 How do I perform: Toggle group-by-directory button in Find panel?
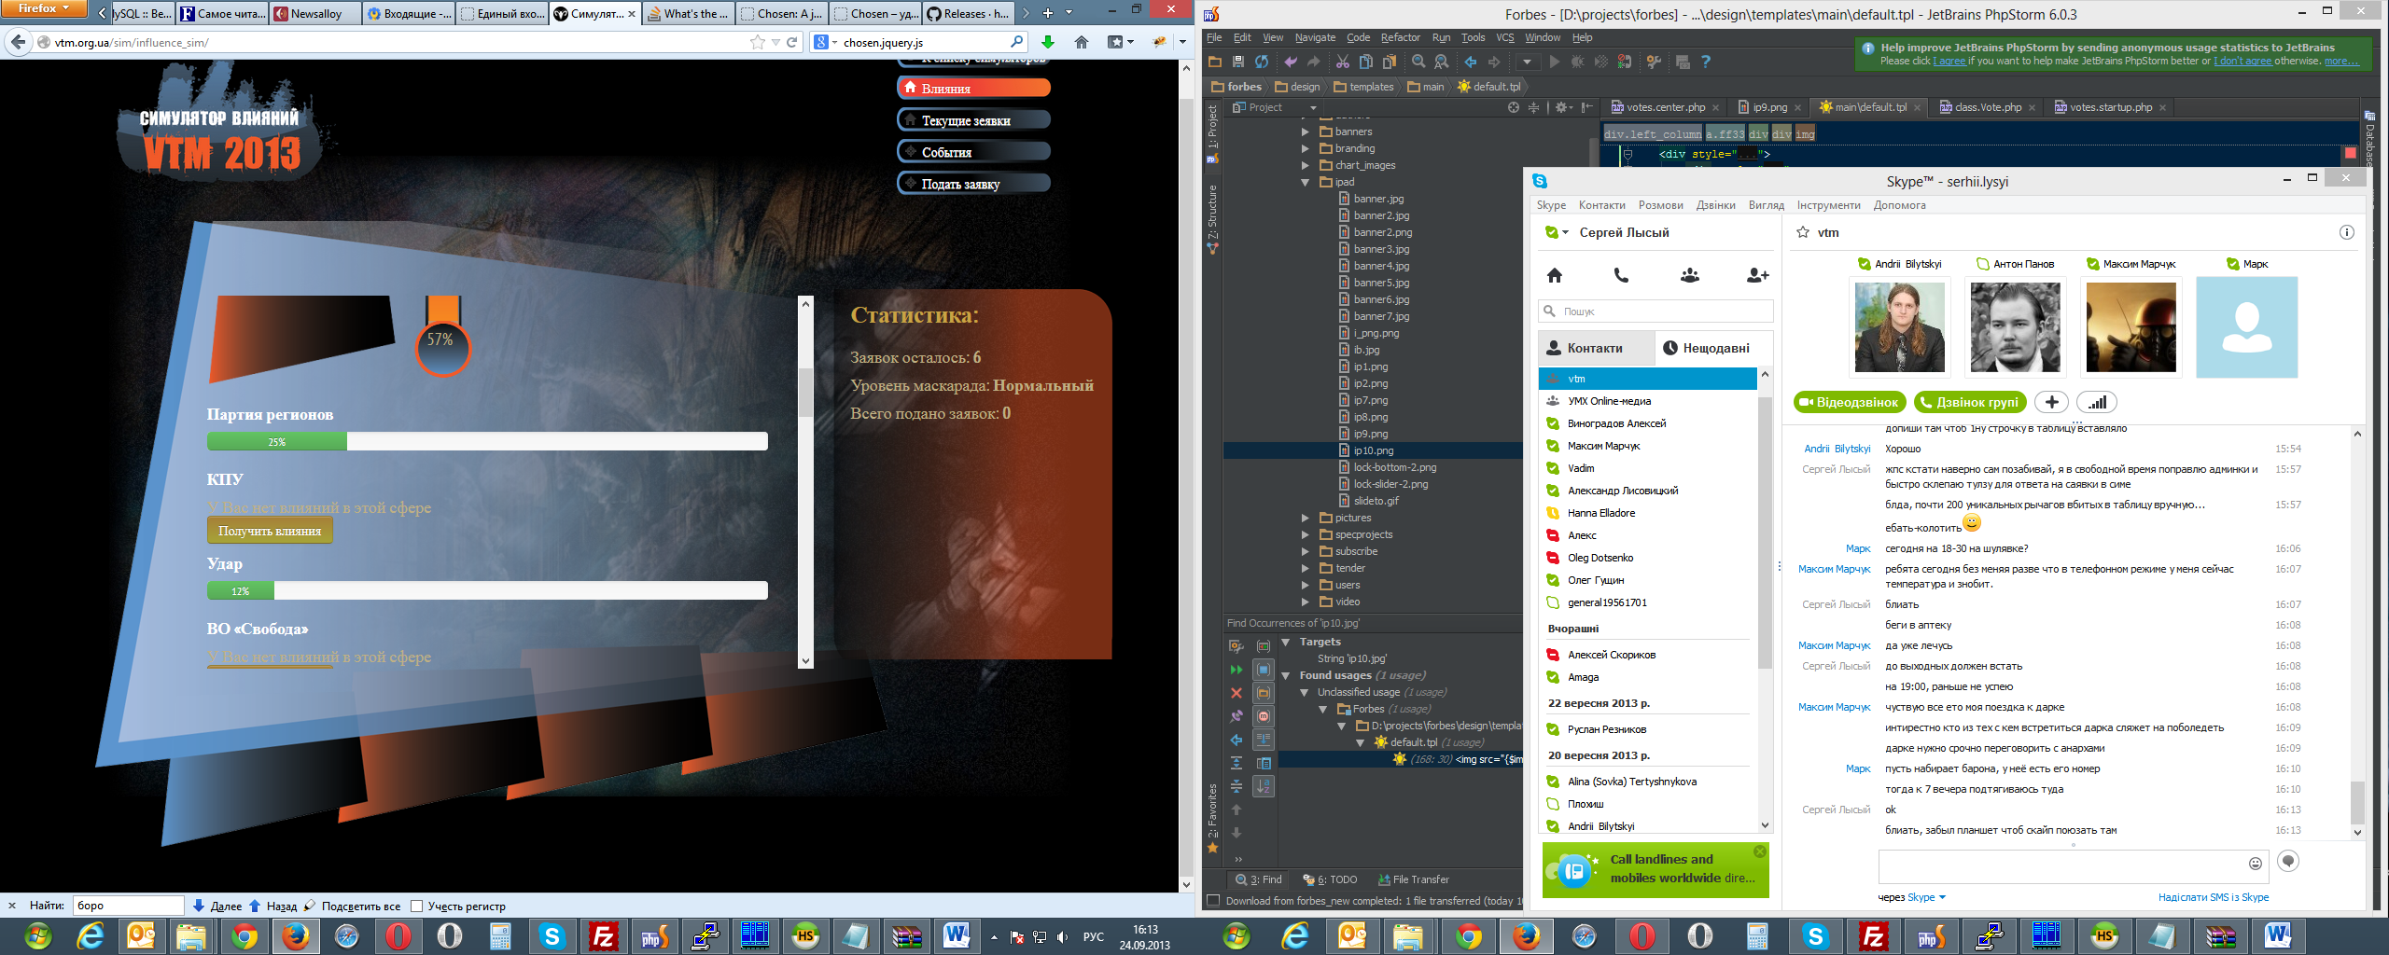1264,693
